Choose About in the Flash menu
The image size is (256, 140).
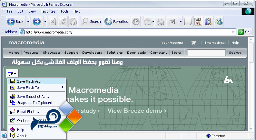37,136
